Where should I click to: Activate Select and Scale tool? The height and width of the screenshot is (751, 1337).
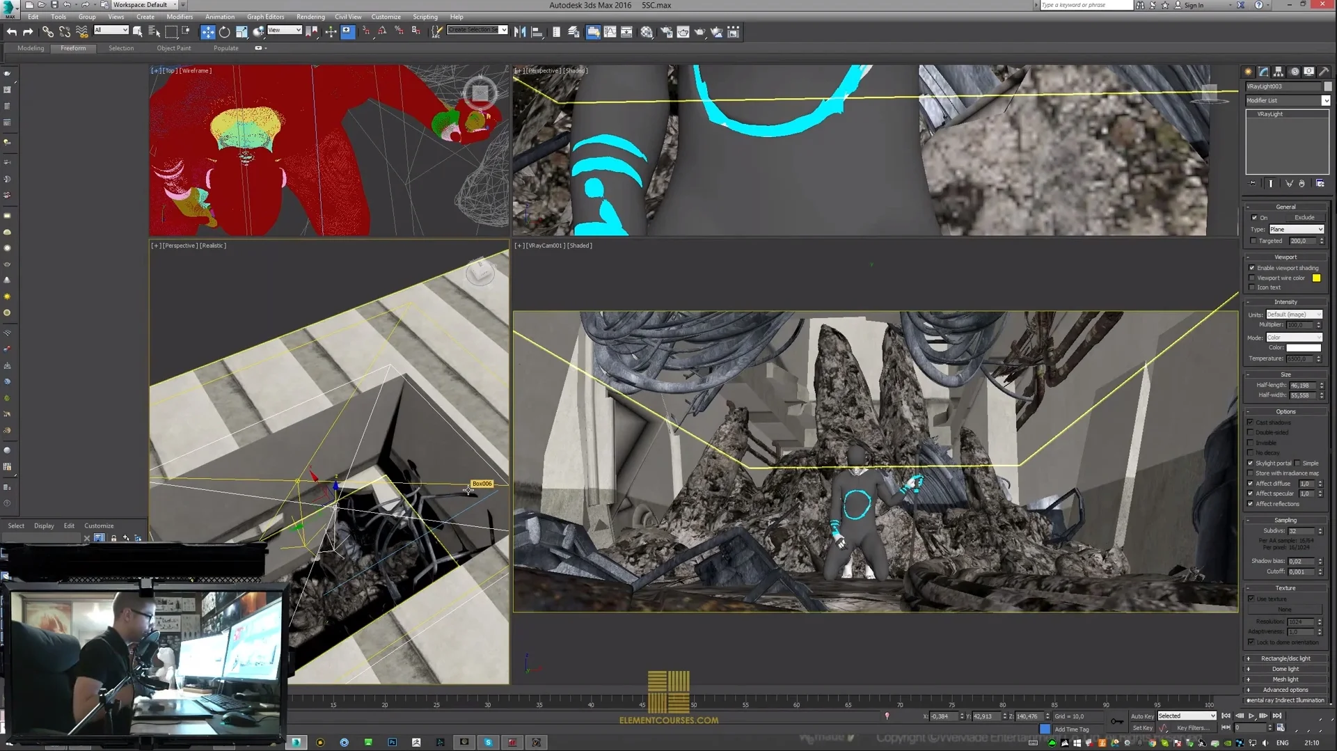pyautogui.click(x=242, y=31)
